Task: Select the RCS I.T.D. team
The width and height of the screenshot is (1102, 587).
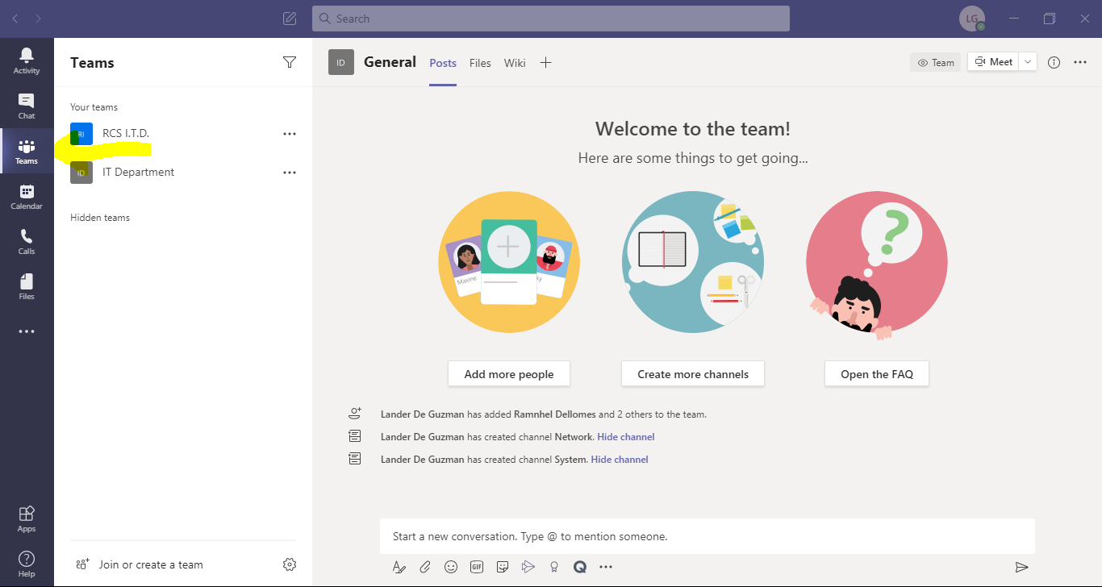Action: 183,134
